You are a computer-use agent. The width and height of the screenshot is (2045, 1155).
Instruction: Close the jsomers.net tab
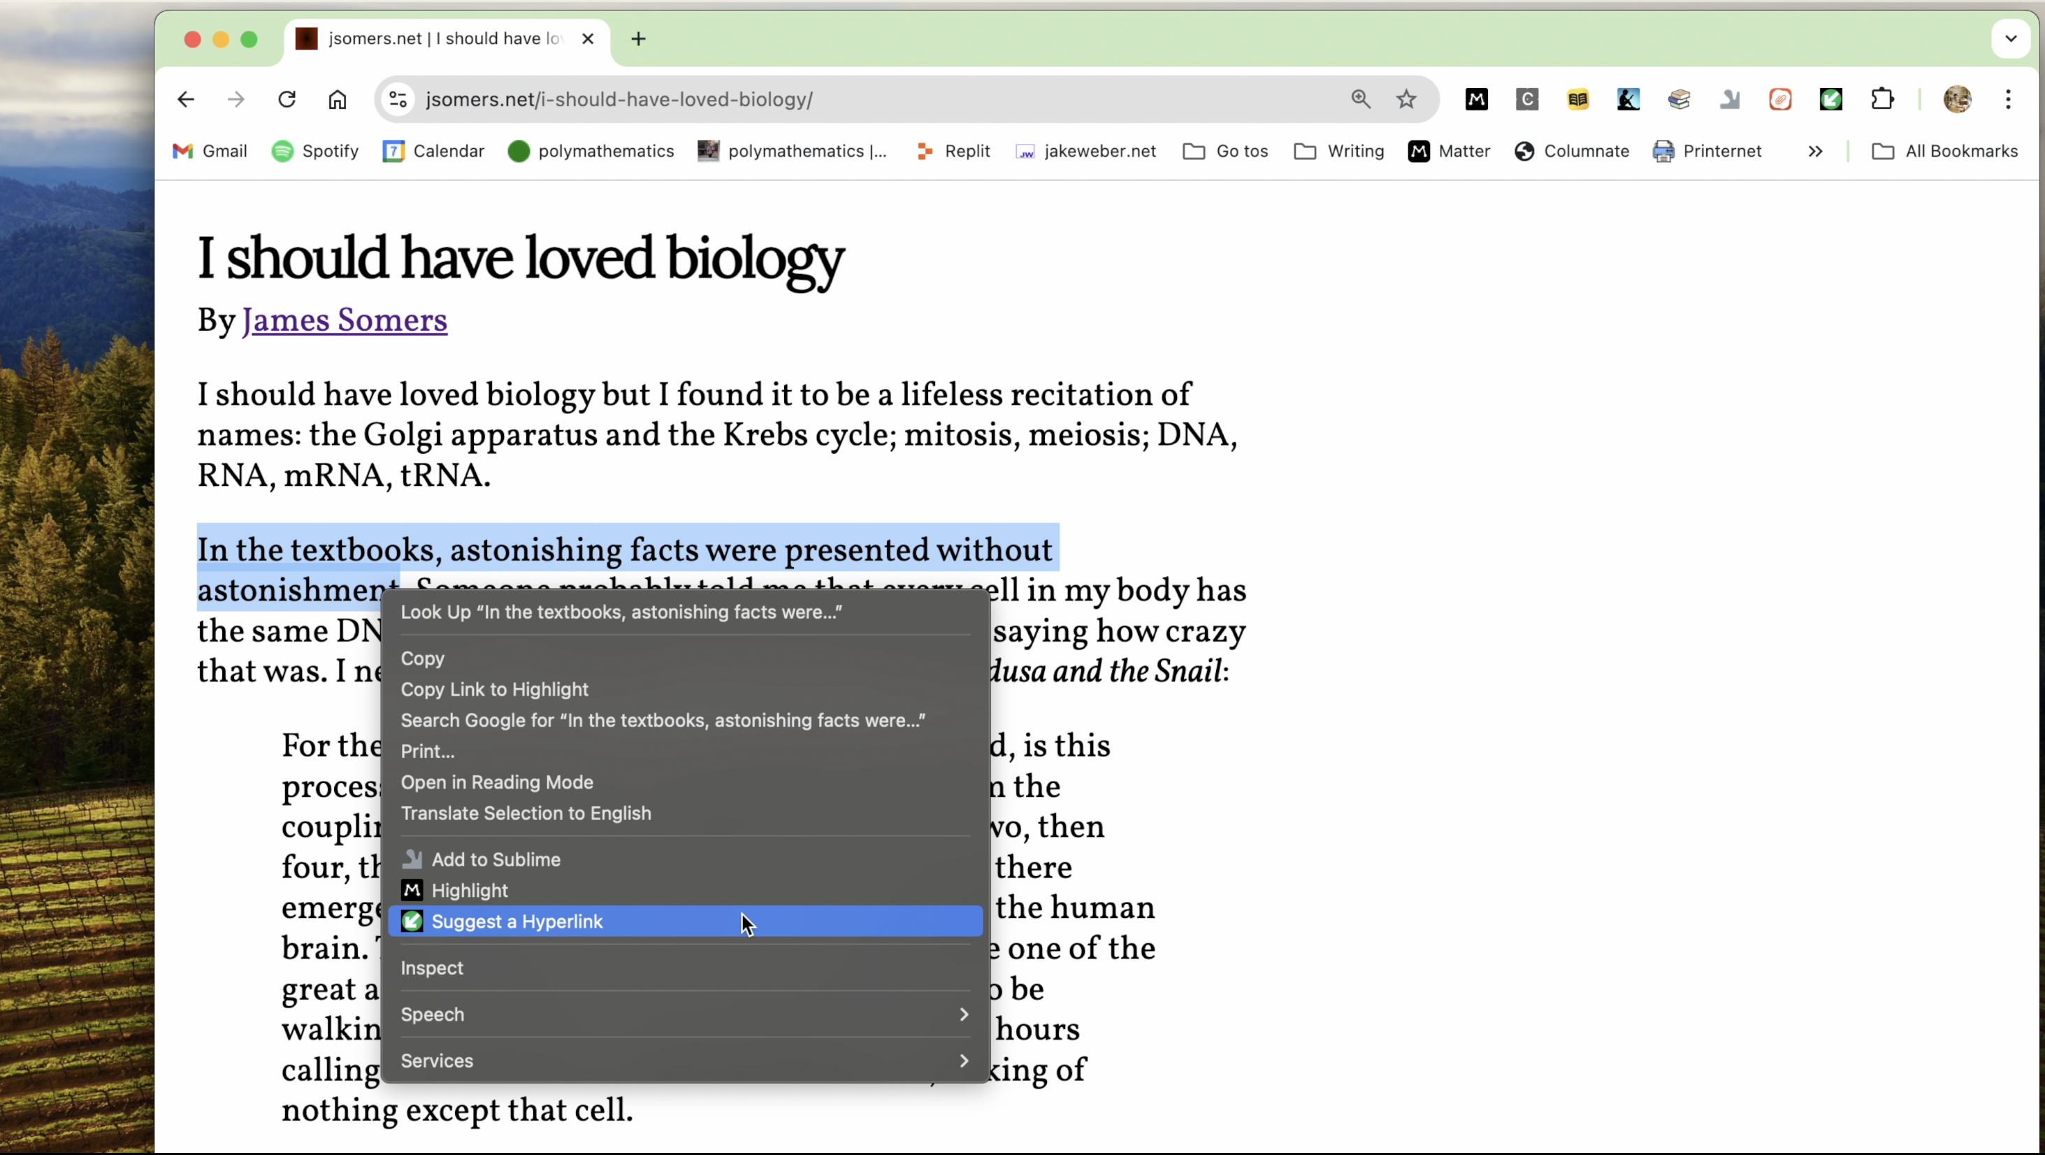(x=588, y=39)
